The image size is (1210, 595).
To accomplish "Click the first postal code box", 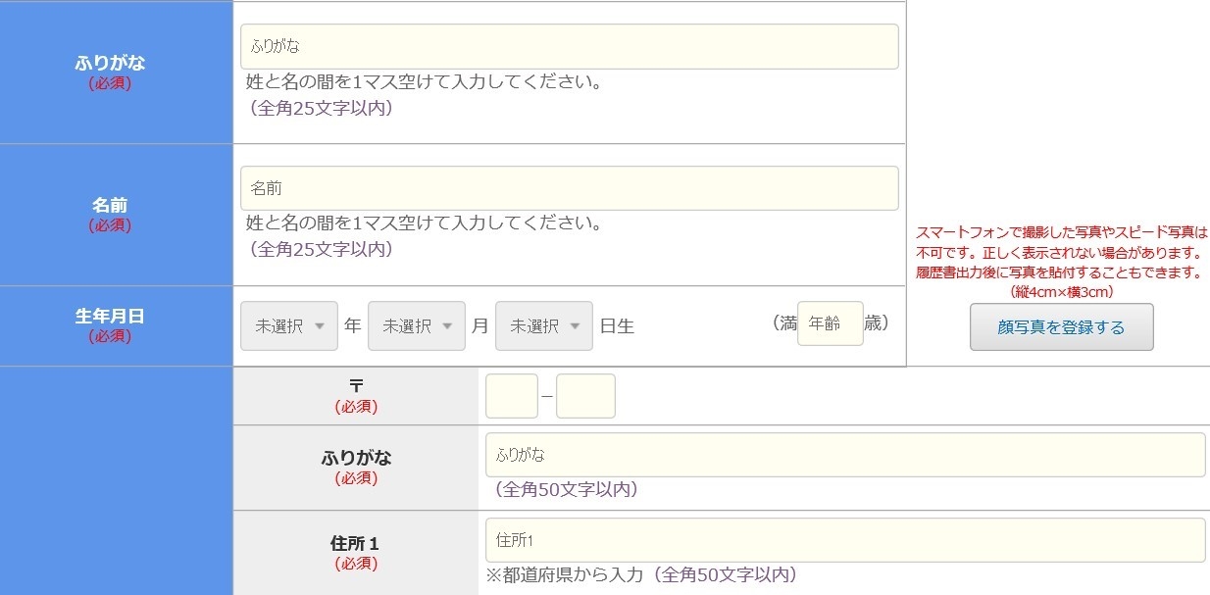I will [x=511, y=395].
